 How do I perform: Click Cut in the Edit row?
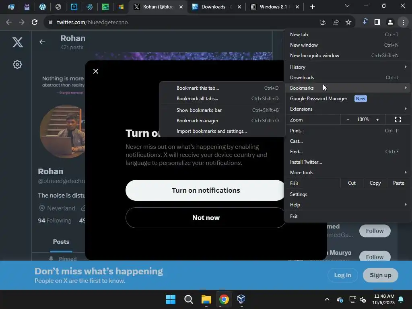click(x=352, y=183)
